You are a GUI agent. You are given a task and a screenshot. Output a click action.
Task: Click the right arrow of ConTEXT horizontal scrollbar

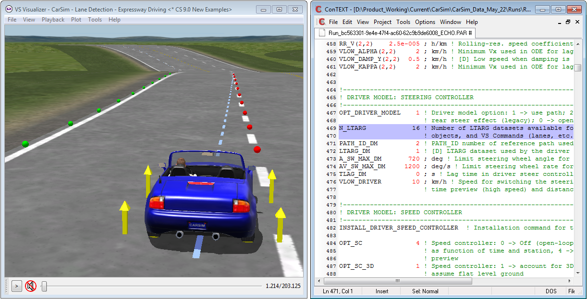(570, 281)
